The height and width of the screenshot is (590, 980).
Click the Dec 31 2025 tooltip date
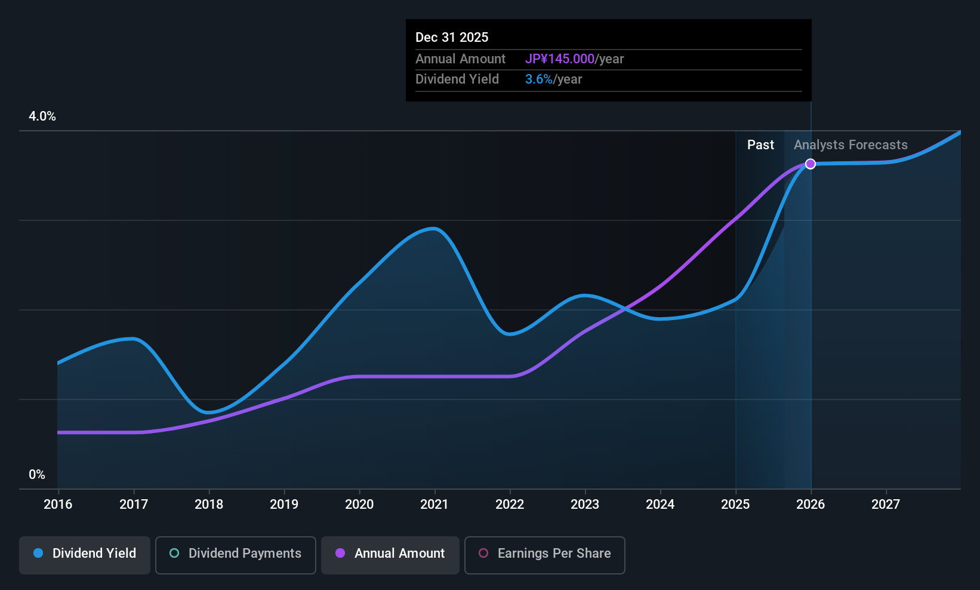(x=452, y=37)
